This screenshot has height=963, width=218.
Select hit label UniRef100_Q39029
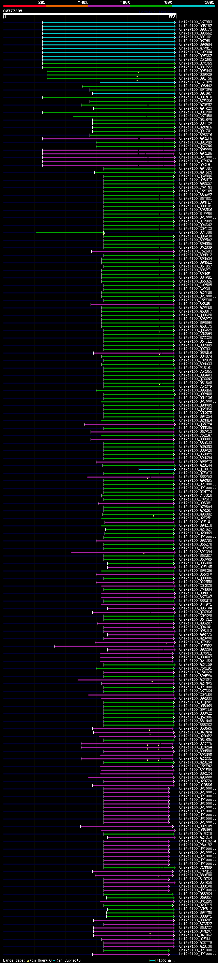click(x=196, y=74)
